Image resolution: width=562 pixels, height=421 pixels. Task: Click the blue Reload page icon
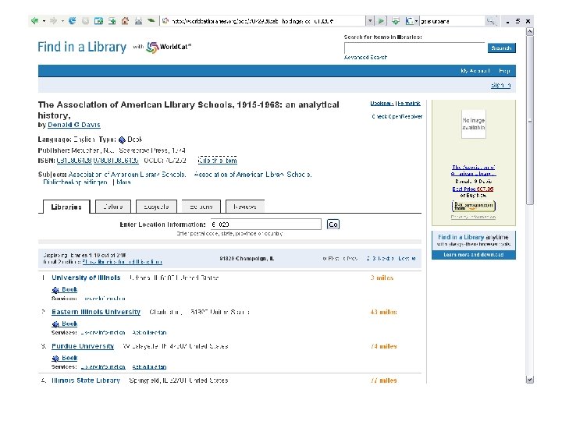coord(72,21)
